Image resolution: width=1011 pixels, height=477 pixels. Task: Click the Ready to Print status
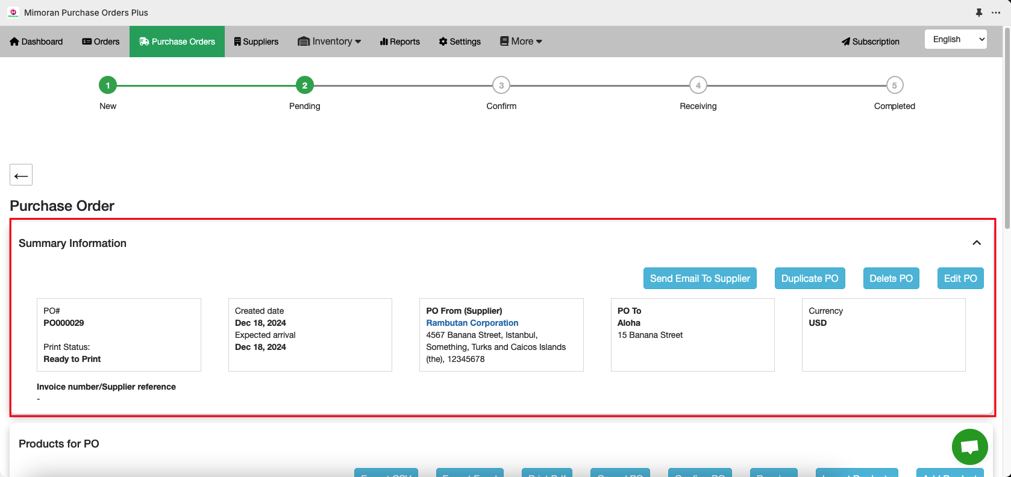tap(72, 359)
